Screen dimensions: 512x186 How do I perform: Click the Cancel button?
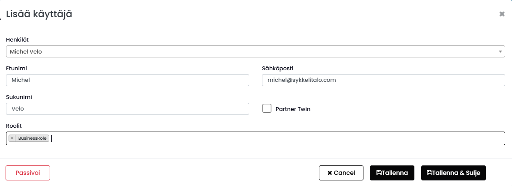point(341,173)
